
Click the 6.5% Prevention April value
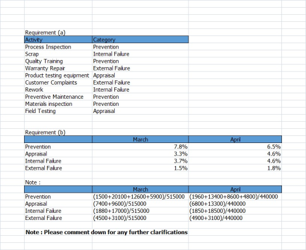click(x=235, y=147)
